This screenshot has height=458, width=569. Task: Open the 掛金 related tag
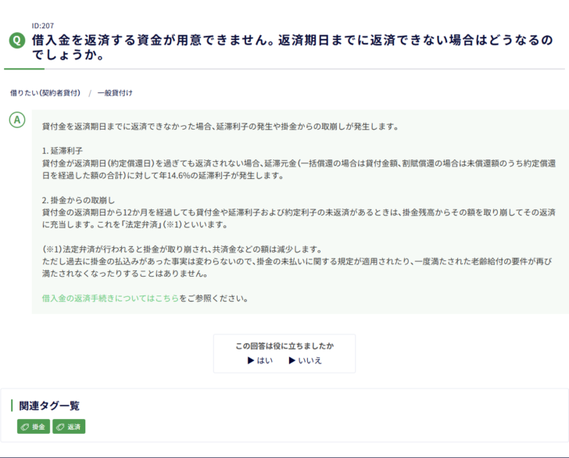coord(34,427)
